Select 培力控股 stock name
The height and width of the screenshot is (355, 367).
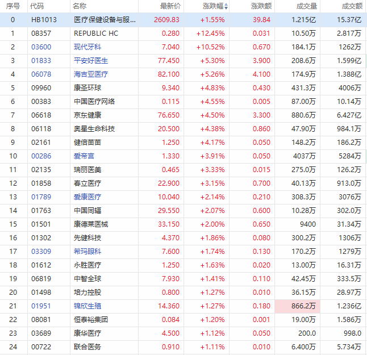[87, 293]
